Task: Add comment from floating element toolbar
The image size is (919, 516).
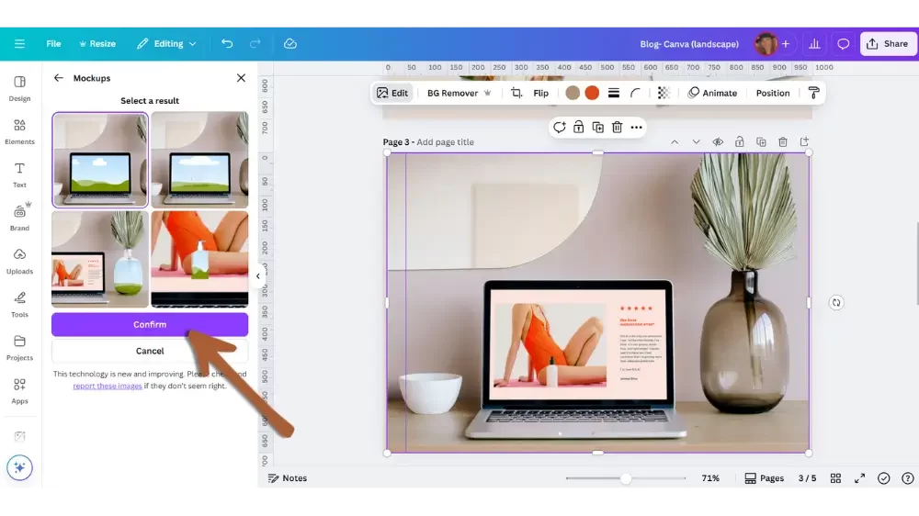Action: coord(559,127)
